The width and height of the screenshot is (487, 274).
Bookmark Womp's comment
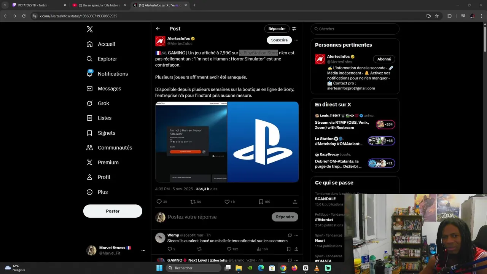pos(288,249)
